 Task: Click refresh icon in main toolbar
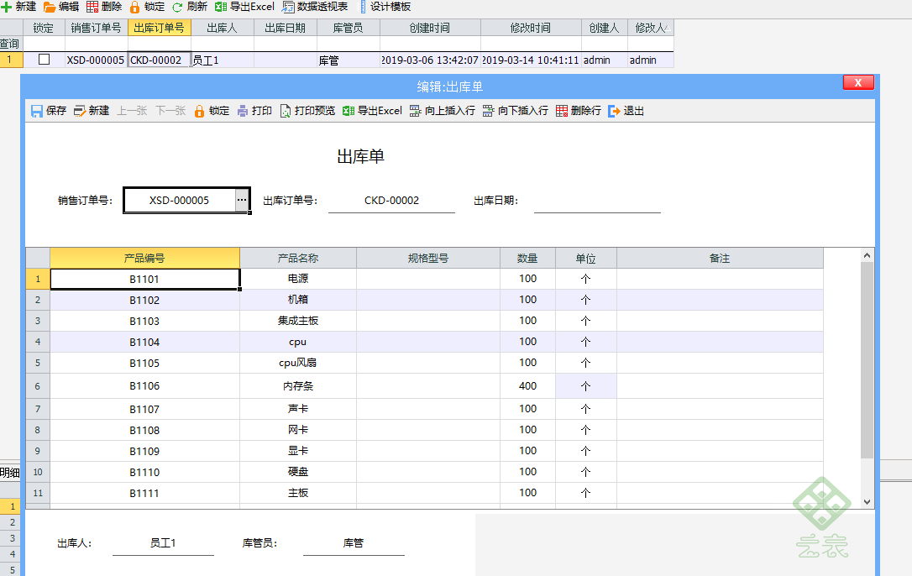point(177,7)
